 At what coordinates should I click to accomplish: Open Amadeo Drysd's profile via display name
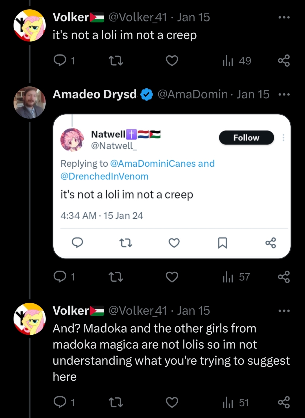(x=95, y=94)
